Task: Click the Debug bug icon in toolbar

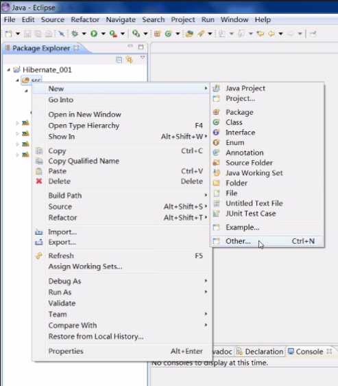Action: tap(75, 34)
